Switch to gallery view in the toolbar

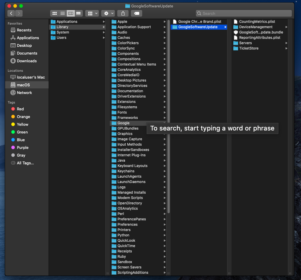tap(79, 14)
